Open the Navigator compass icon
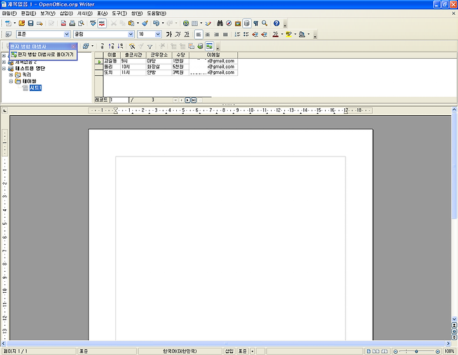The image size is (458, 355). [x=229, y=24]
